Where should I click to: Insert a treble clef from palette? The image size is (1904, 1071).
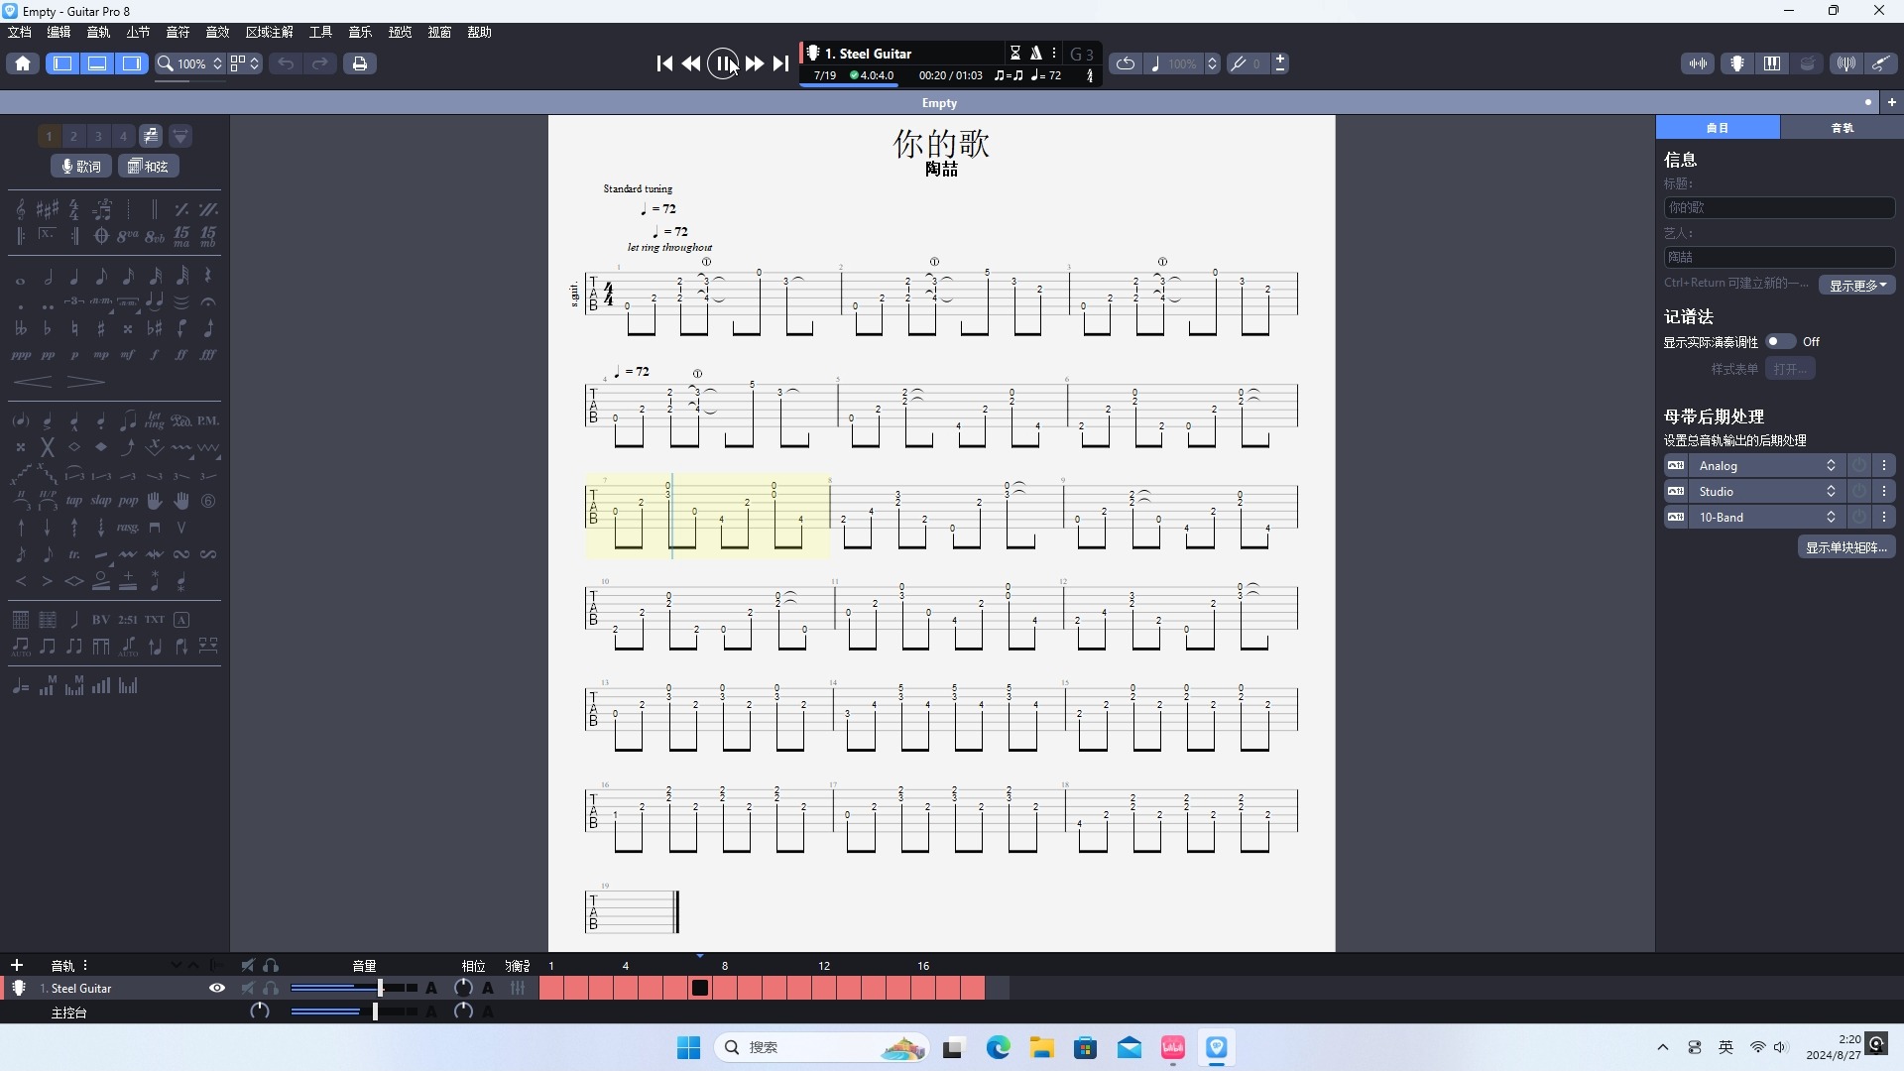click(x=21, y=209)
